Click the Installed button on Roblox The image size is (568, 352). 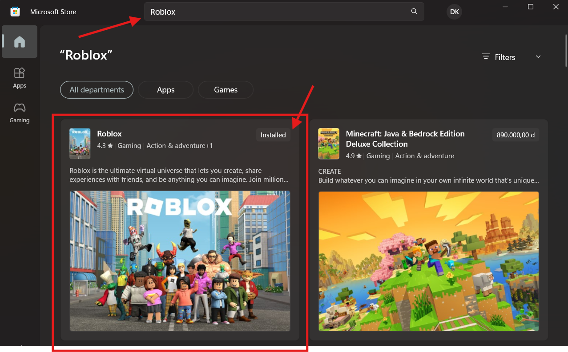click(273, 135)
